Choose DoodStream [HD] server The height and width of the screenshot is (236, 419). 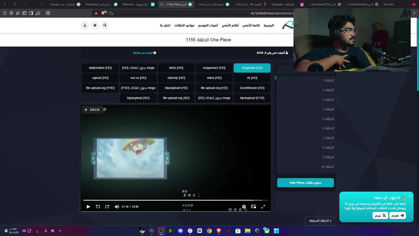point(252,88)
